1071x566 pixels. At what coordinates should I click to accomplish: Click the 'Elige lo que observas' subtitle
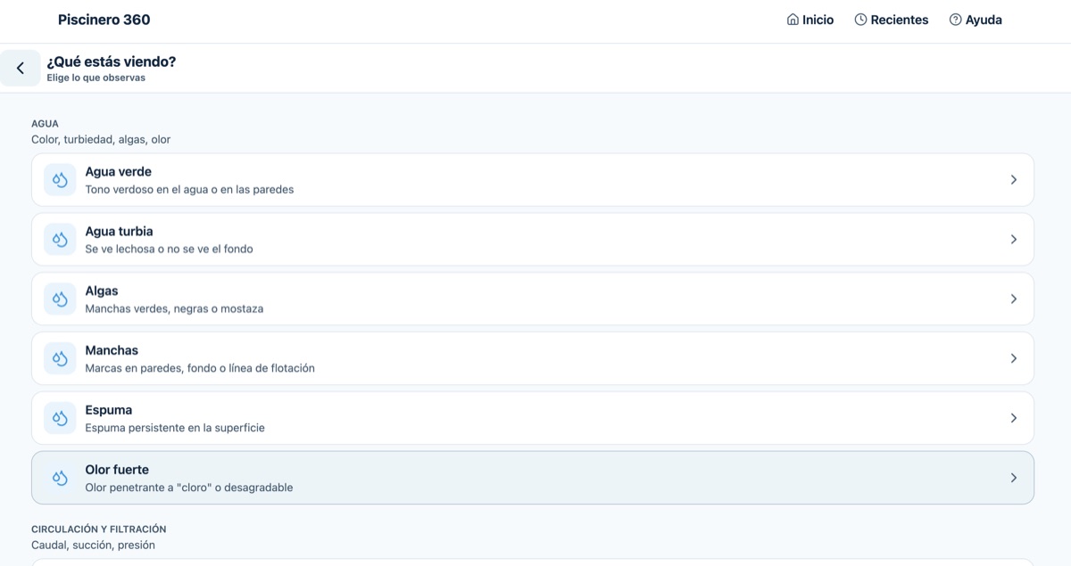[96, 78]
